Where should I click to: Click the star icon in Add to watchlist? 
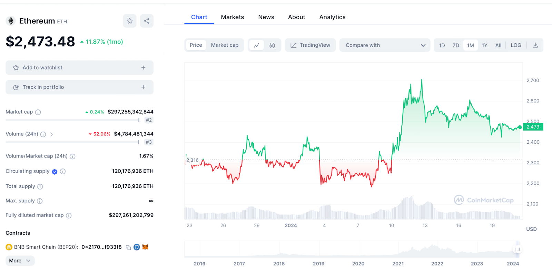click(16, 68)
